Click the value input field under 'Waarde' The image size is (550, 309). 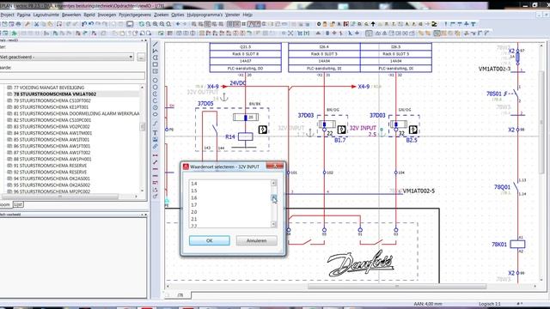(72, 76)
